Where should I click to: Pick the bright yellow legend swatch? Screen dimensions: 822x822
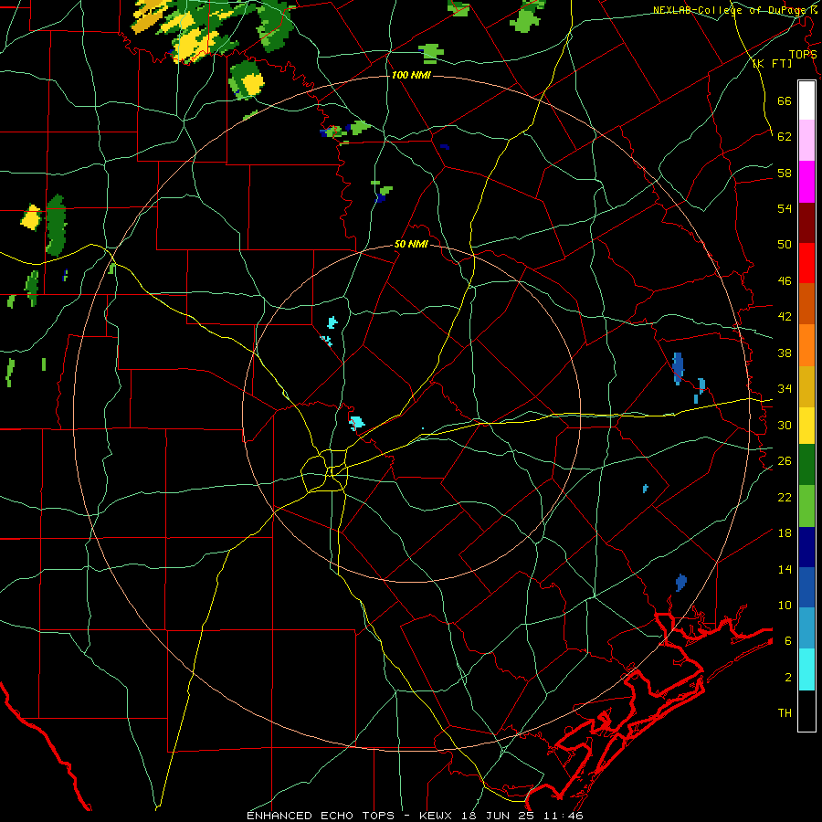pos(806,425)
